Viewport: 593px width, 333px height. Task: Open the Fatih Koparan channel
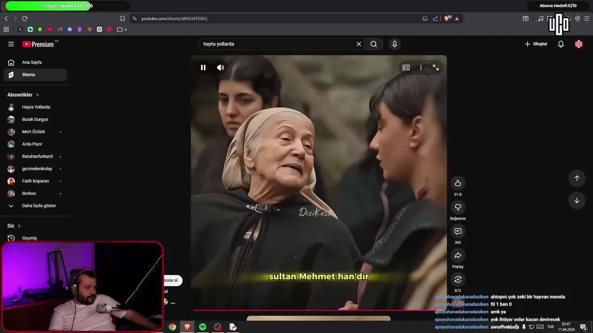coord(35,181)
